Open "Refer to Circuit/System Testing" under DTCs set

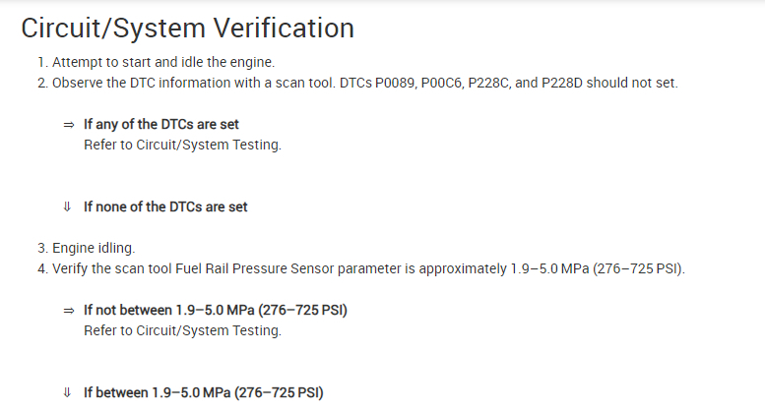pyautogui.click(x=182, y=144)
